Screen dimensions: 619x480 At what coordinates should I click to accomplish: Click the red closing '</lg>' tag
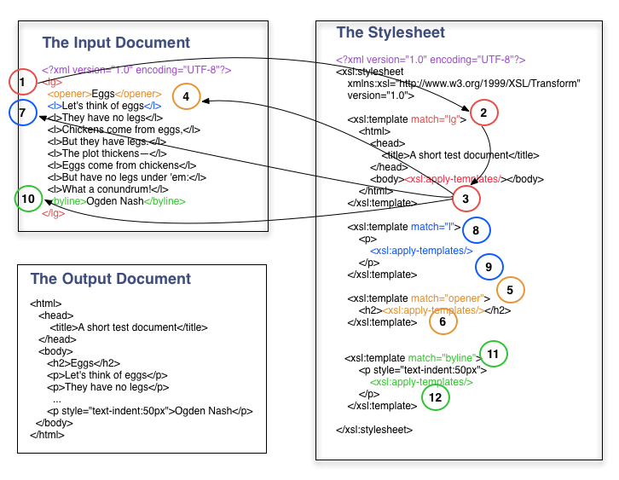coord(54,213)
